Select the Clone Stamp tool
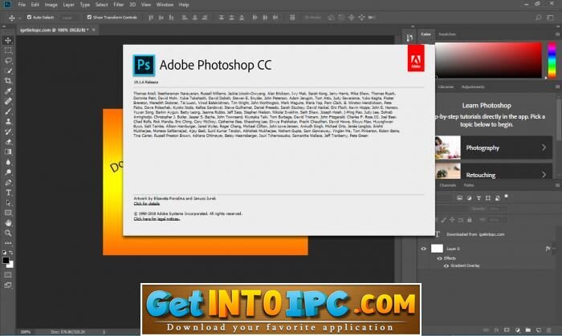 click(x=8, y=121)
